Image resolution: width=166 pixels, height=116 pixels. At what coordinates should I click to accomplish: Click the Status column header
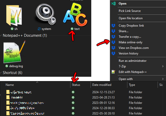coord(76,85)
